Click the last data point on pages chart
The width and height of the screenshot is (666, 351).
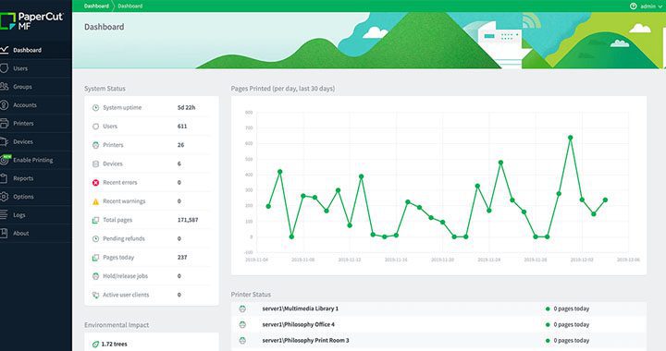point(605,200)
